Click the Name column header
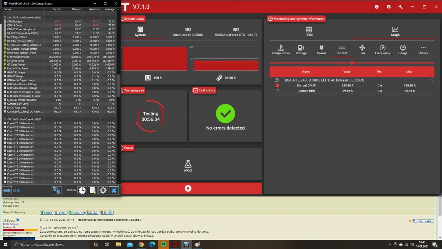This screenshot has width=442, height=249. [x=306, y=72]
